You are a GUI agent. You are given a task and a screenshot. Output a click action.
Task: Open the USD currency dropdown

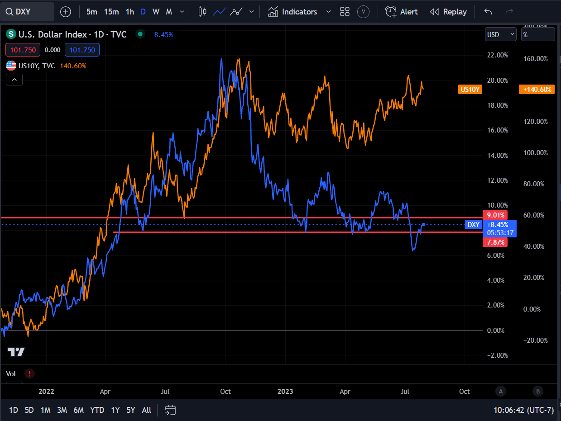[x=500, y=34]
